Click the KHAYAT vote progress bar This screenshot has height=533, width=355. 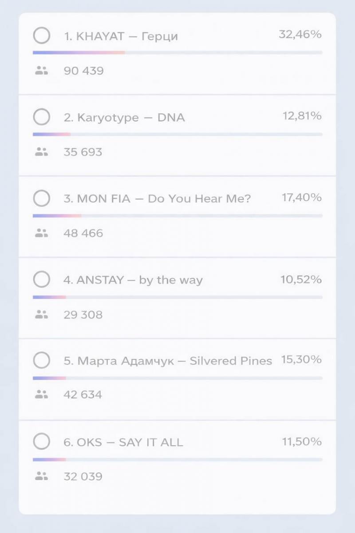click(177, 52)
